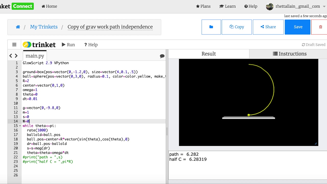Switch to the Instructions tab
This screenshot has height=184, width=327.
(290, 54)
